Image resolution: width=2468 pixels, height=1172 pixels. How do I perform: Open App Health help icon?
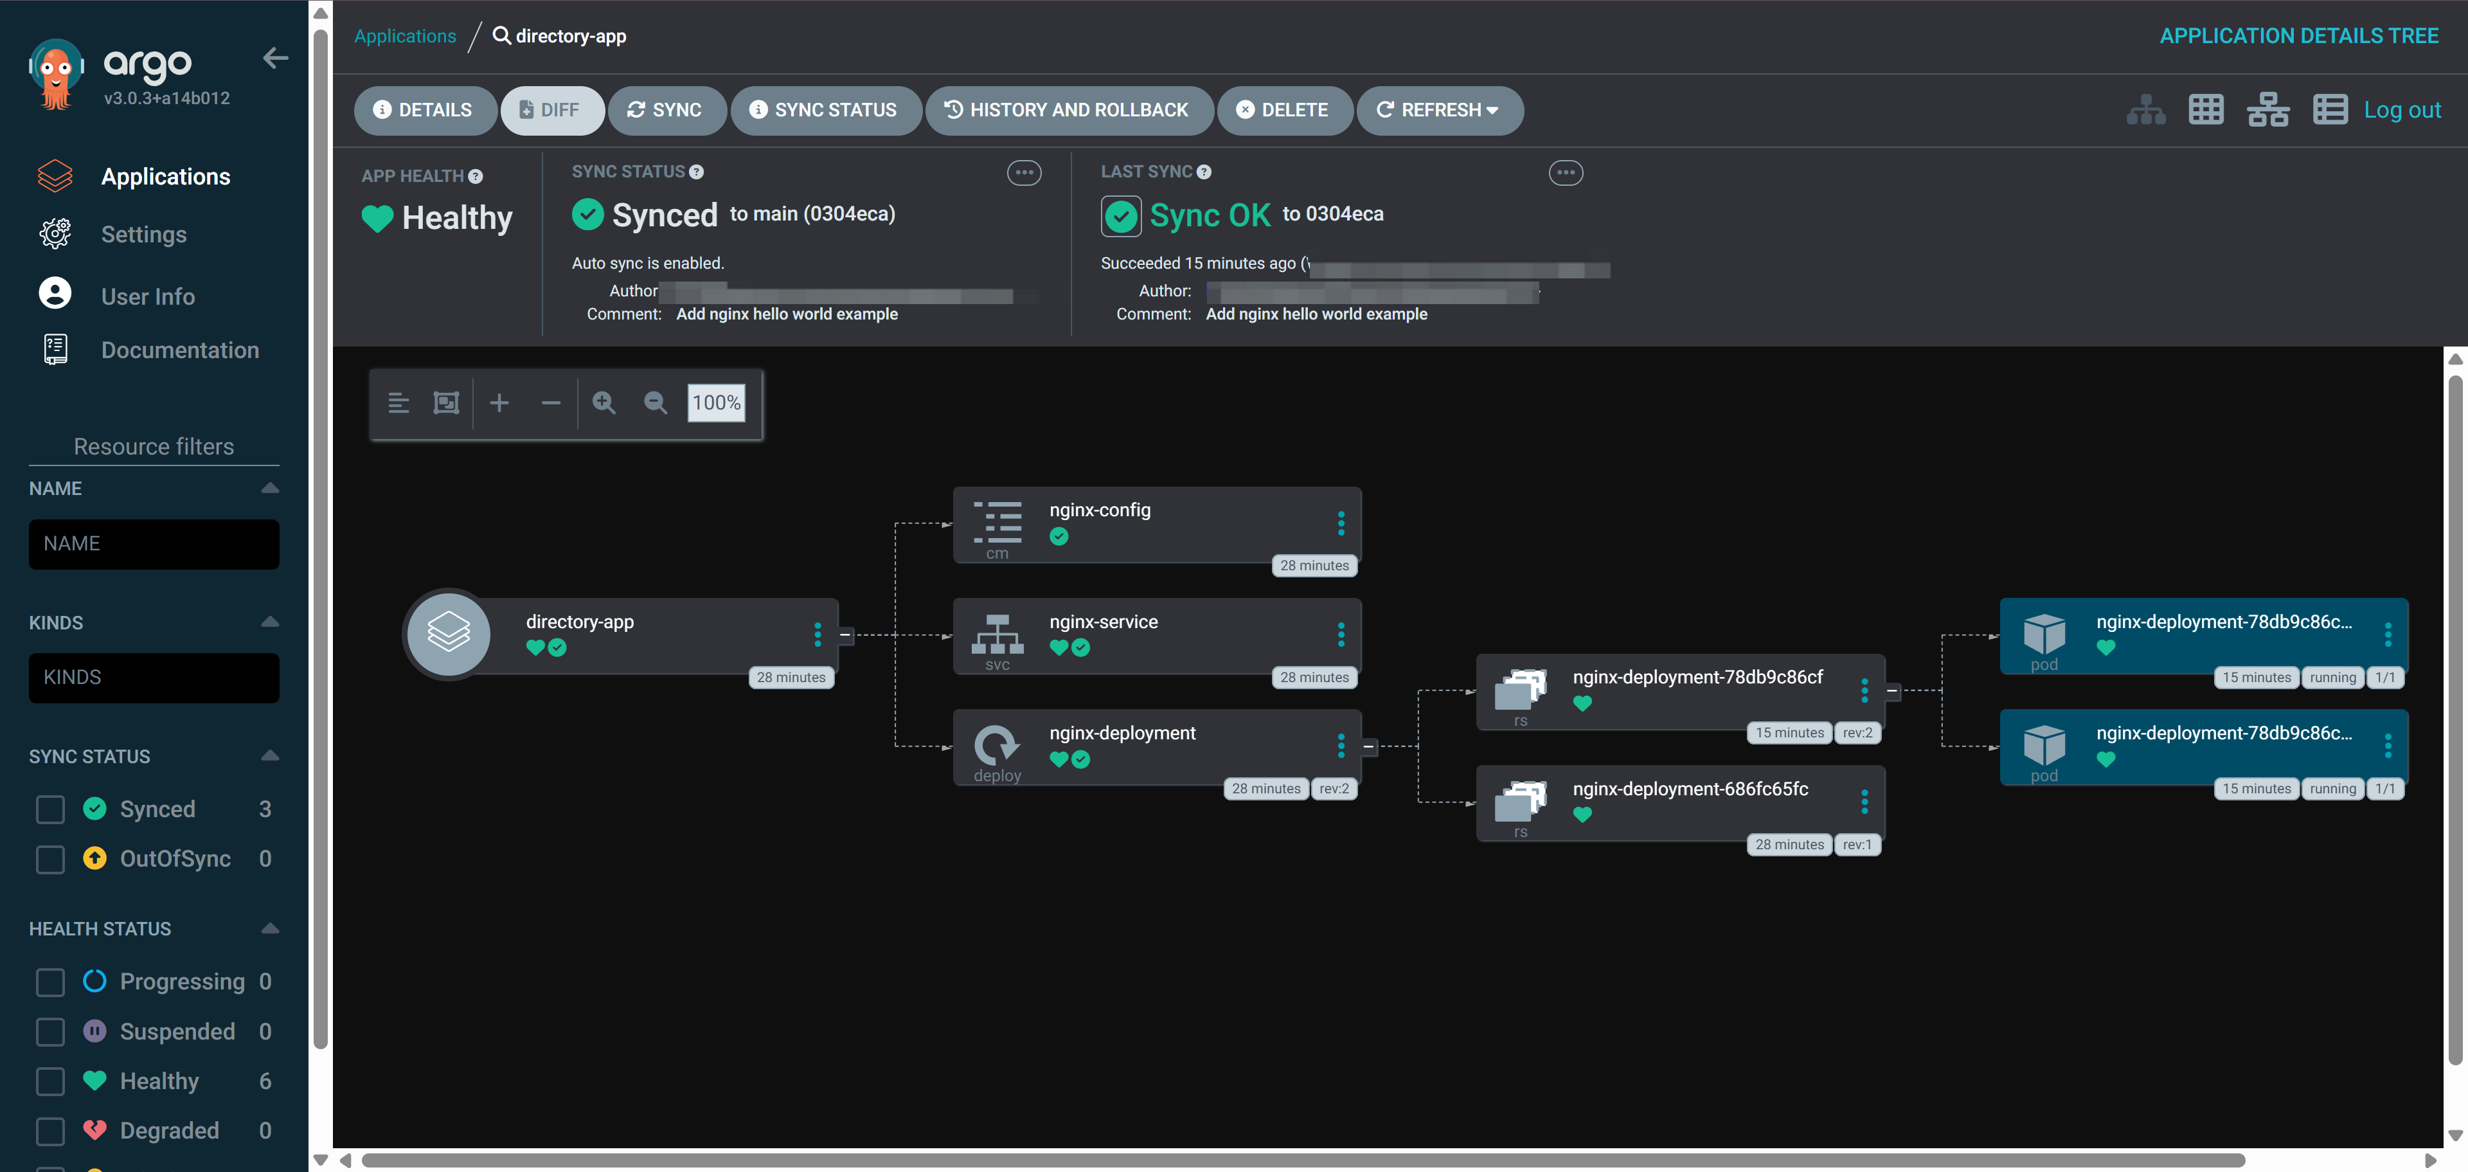coord(476,176)
